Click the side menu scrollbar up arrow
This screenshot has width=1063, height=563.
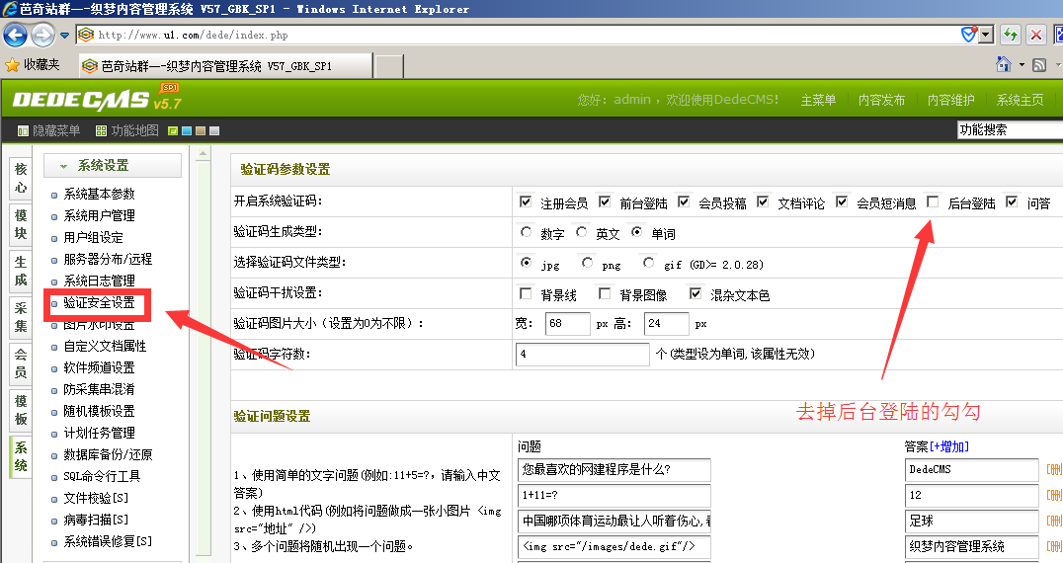coord(204,154)
